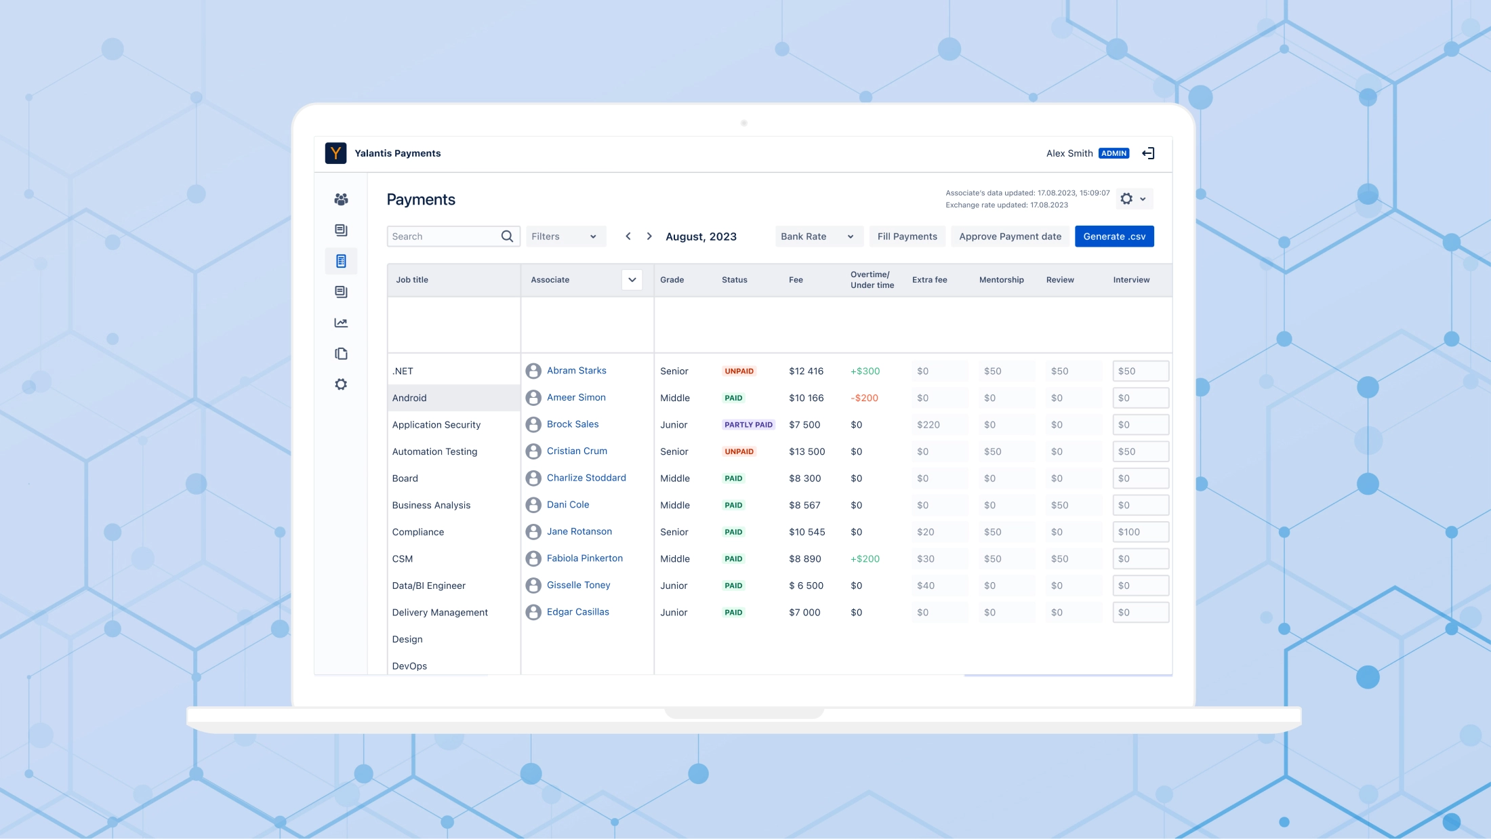Go to next month using right arrow
The height and width of the screenshot is (839, 1491).
click(x=649, y=236)
